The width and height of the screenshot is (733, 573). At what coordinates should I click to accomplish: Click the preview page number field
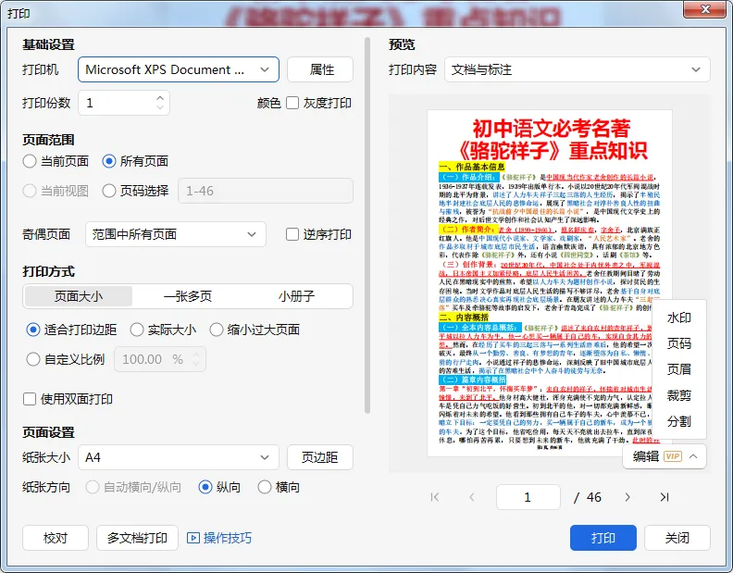528,497
